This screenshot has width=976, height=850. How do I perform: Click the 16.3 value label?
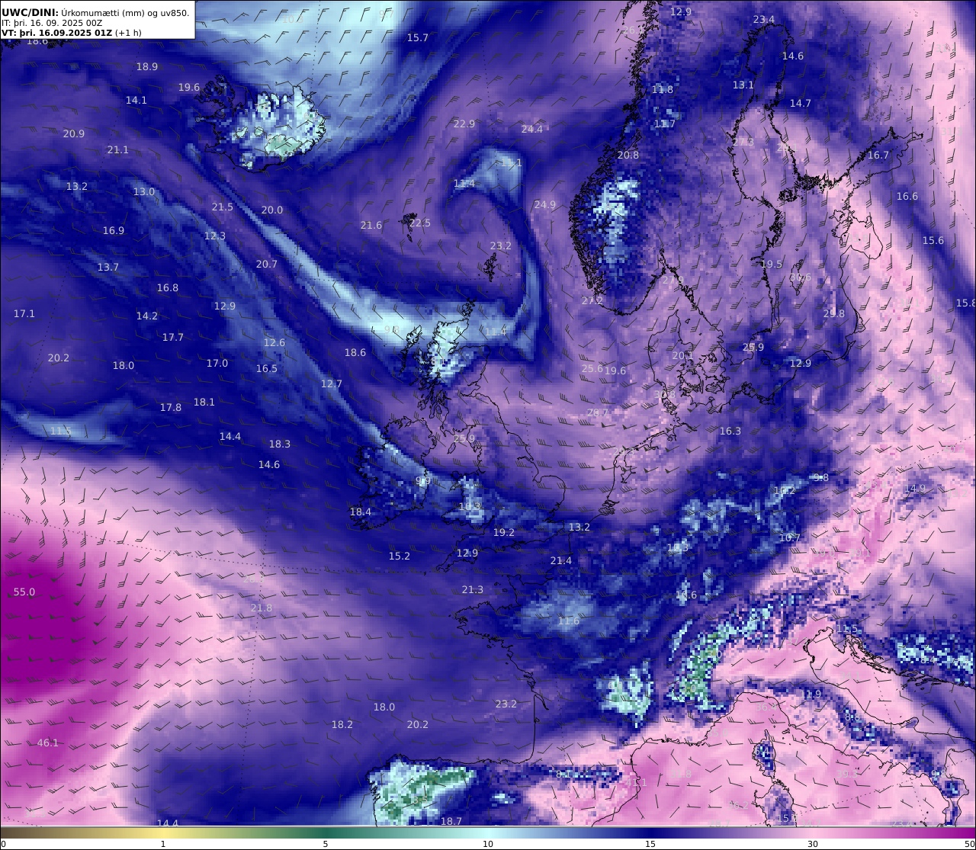click(x=730, y=431)
